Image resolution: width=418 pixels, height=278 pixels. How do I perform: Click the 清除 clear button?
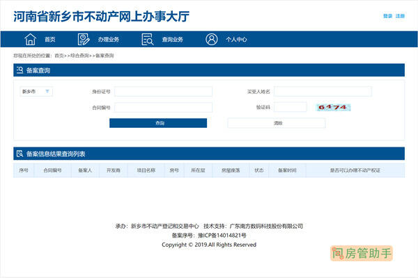tap(277, 123)
